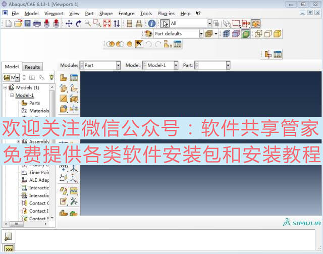The width and height of the screenshot is (323, 254).
Task: Create a new model database
Action: [8, 24]
